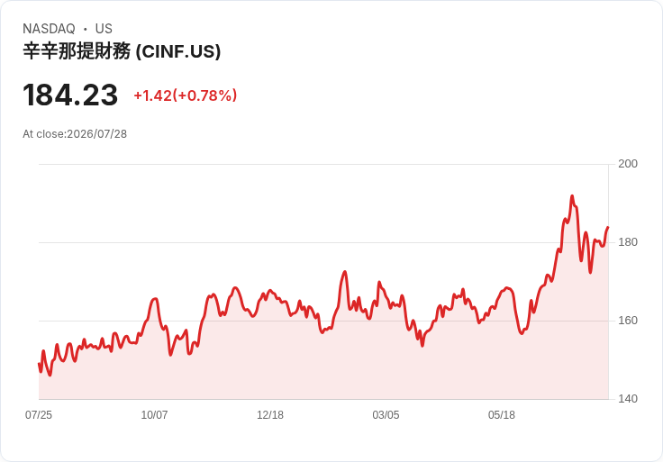The image size is (663, 462).
Task: Click the 200 y-axis price label
Action: [628, 164]
